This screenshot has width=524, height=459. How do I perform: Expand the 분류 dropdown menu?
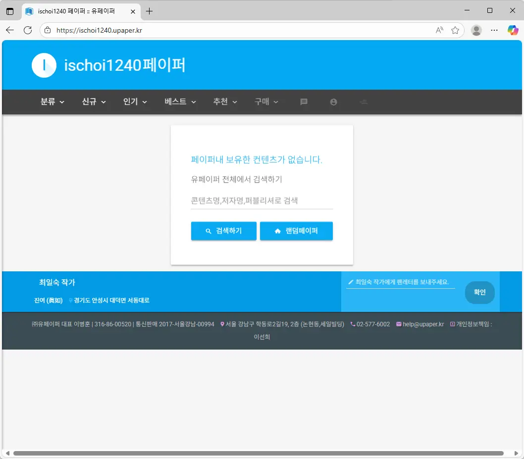52,102
